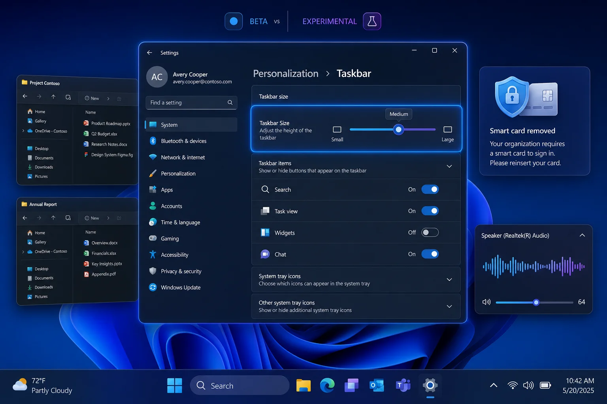Open chevron beside New in Annual Report
Image resolution: width=607 pixels, height=404 pixels.
coord(108,218)
